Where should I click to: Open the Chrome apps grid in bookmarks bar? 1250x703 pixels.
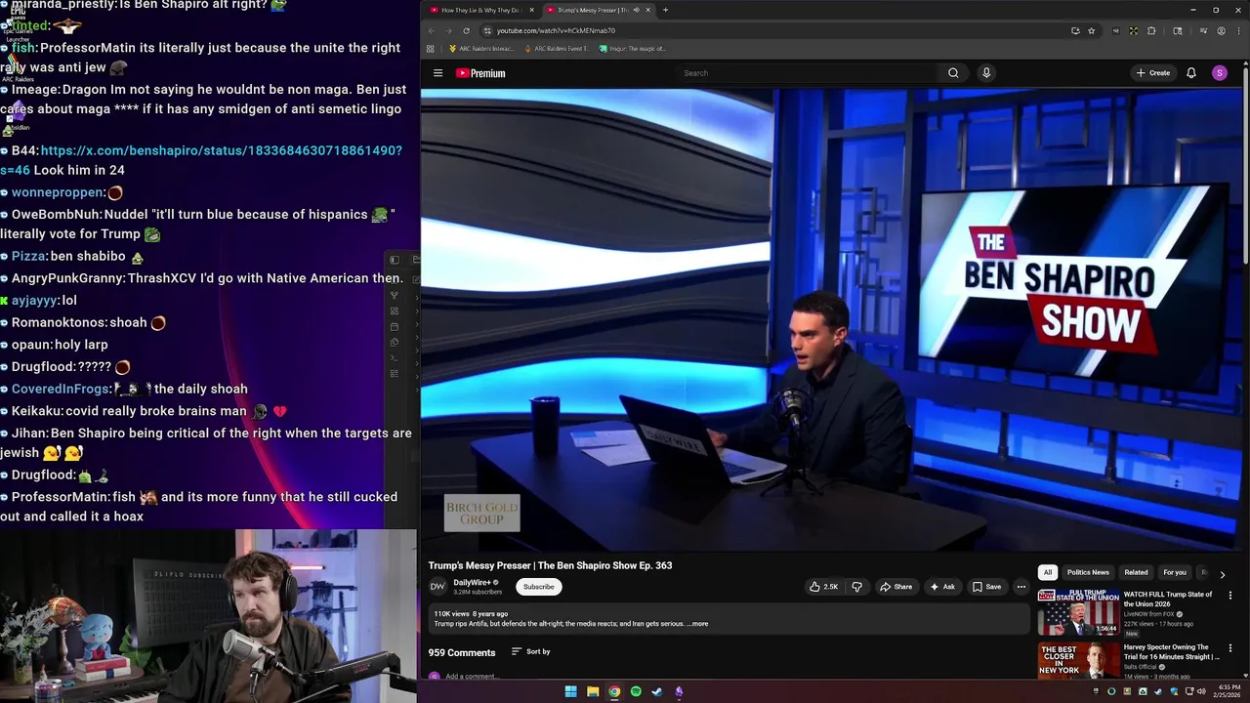431,48
